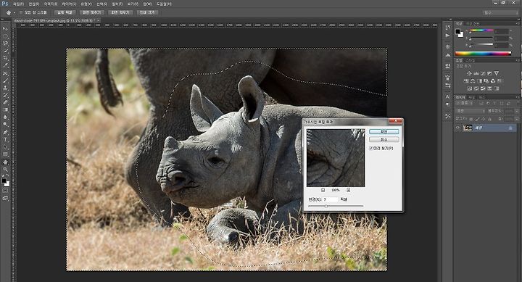Image resolution: width=522 pixels, height=282 pixels.
Task: Toggle lock transparent pixels
Action: 471,119
